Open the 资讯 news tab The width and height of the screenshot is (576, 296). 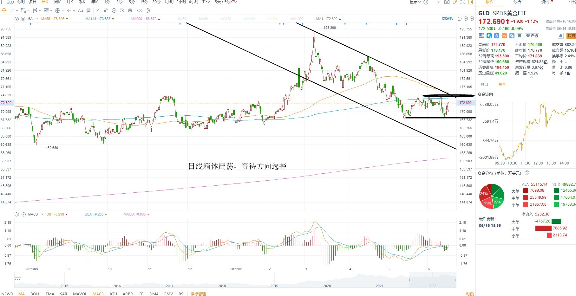(545, 2)
